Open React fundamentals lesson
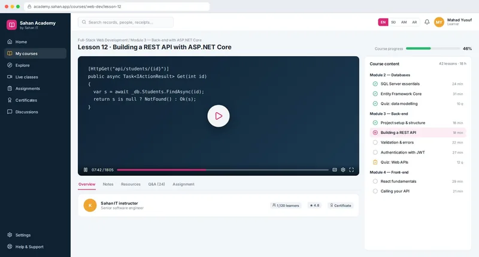Screen dimensions: 479x257 [418, 181]
